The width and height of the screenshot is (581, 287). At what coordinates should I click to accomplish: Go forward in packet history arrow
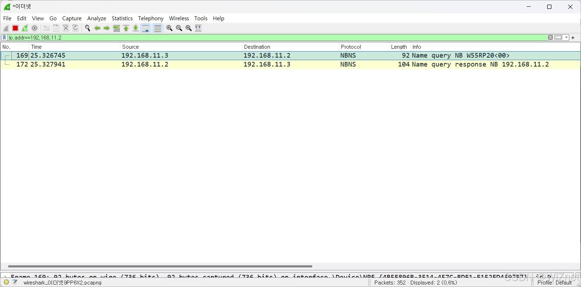(x=107, y=28)
